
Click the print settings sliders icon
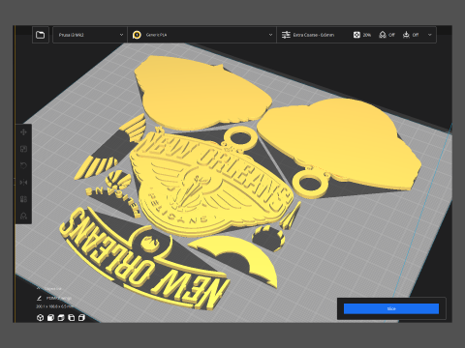[x=286, y=35]
